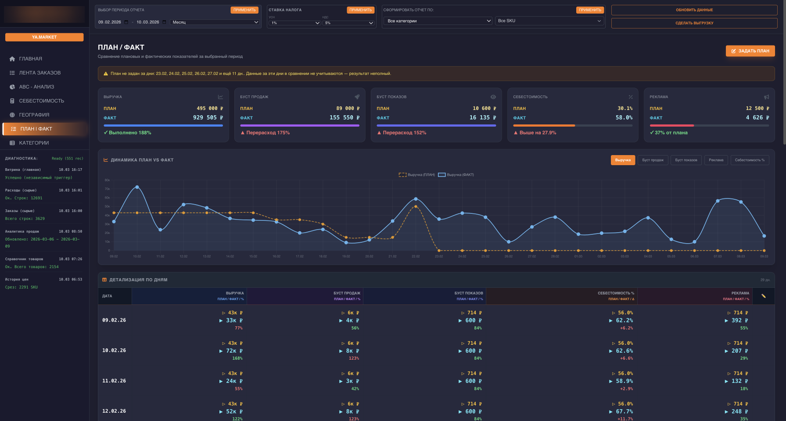Viewport: 786px width, 421px height.
Task: Click the chart icon beside ДИНАМИКА ПЛАН VS ФАКТ
Action: 106,160
